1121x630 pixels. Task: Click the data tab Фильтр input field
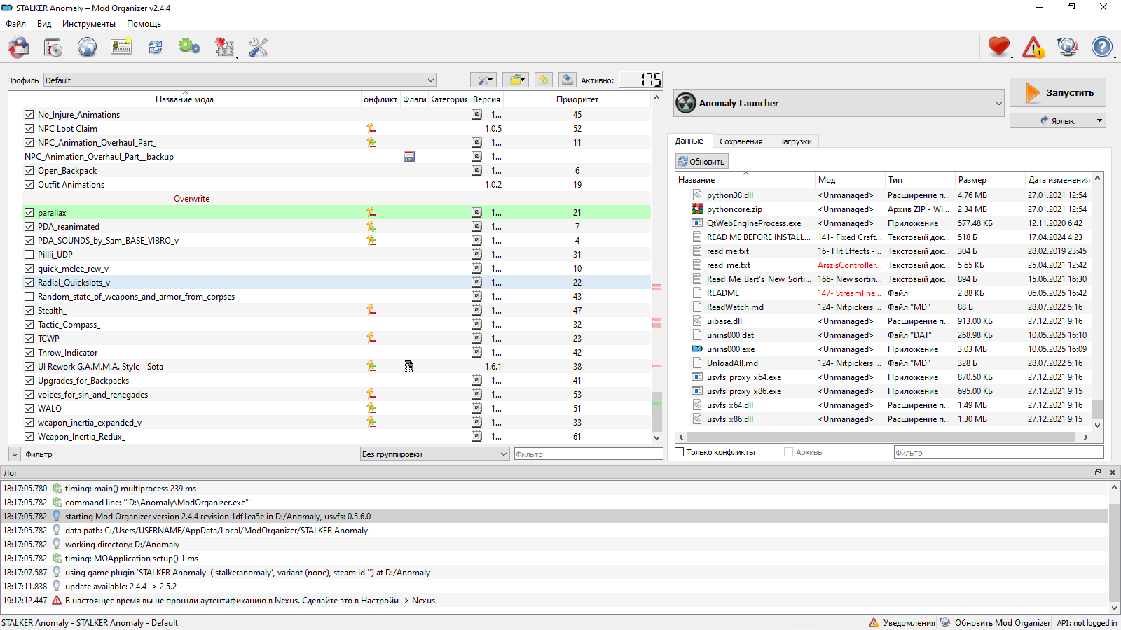click(x=998, y=453)
